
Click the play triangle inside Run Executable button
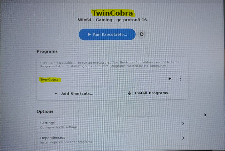[89, 35]
